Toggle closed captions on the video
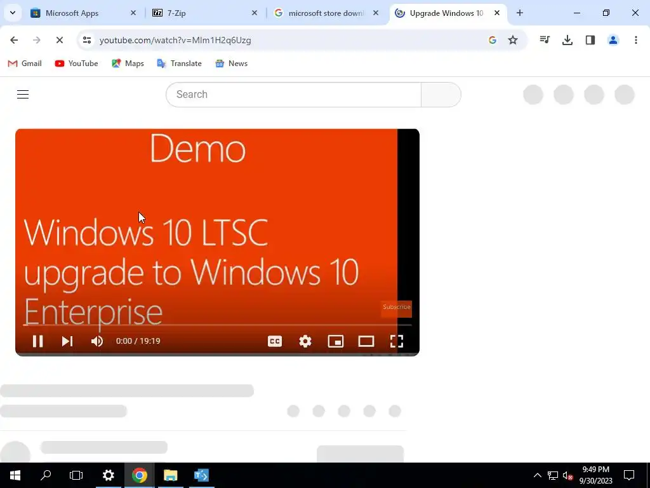The image size is (650, 488). pos(275,341)
